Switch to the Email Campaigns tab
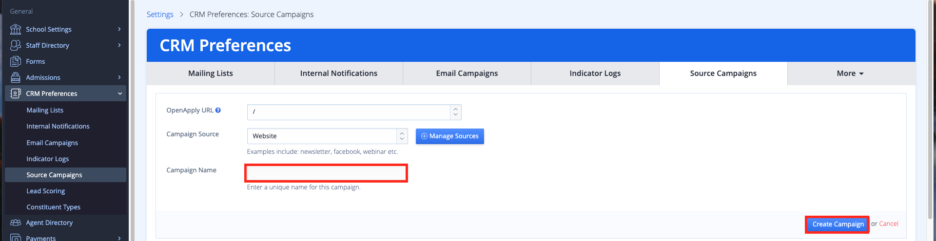This screenshot has height=241, width=936. click(467, 74)
